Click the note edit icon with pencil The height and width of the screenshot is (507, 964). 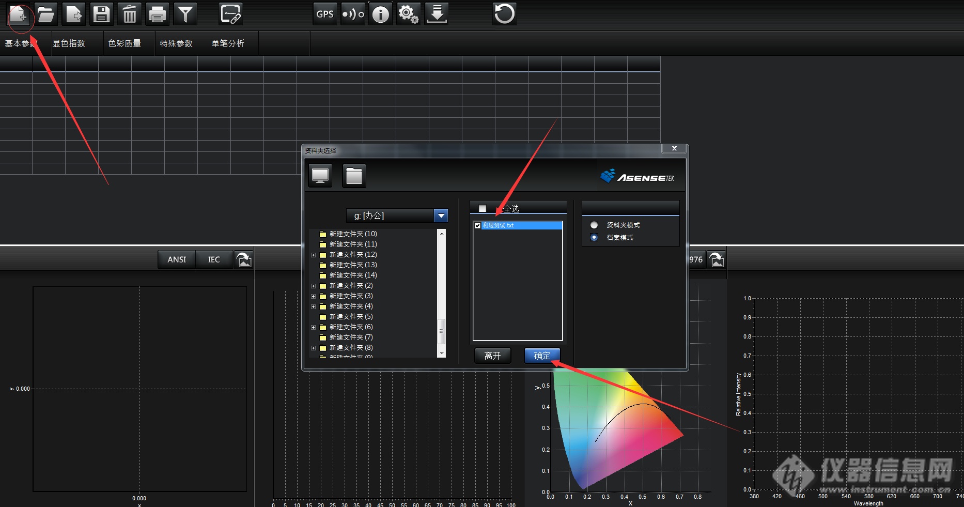click(230, 14)
